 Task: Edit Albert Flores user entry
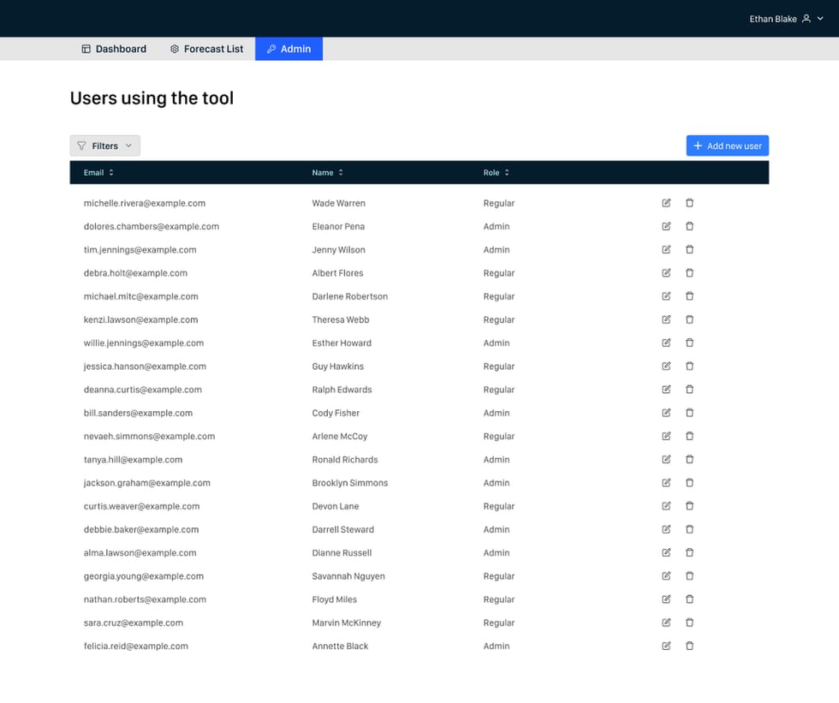(666, 273)
